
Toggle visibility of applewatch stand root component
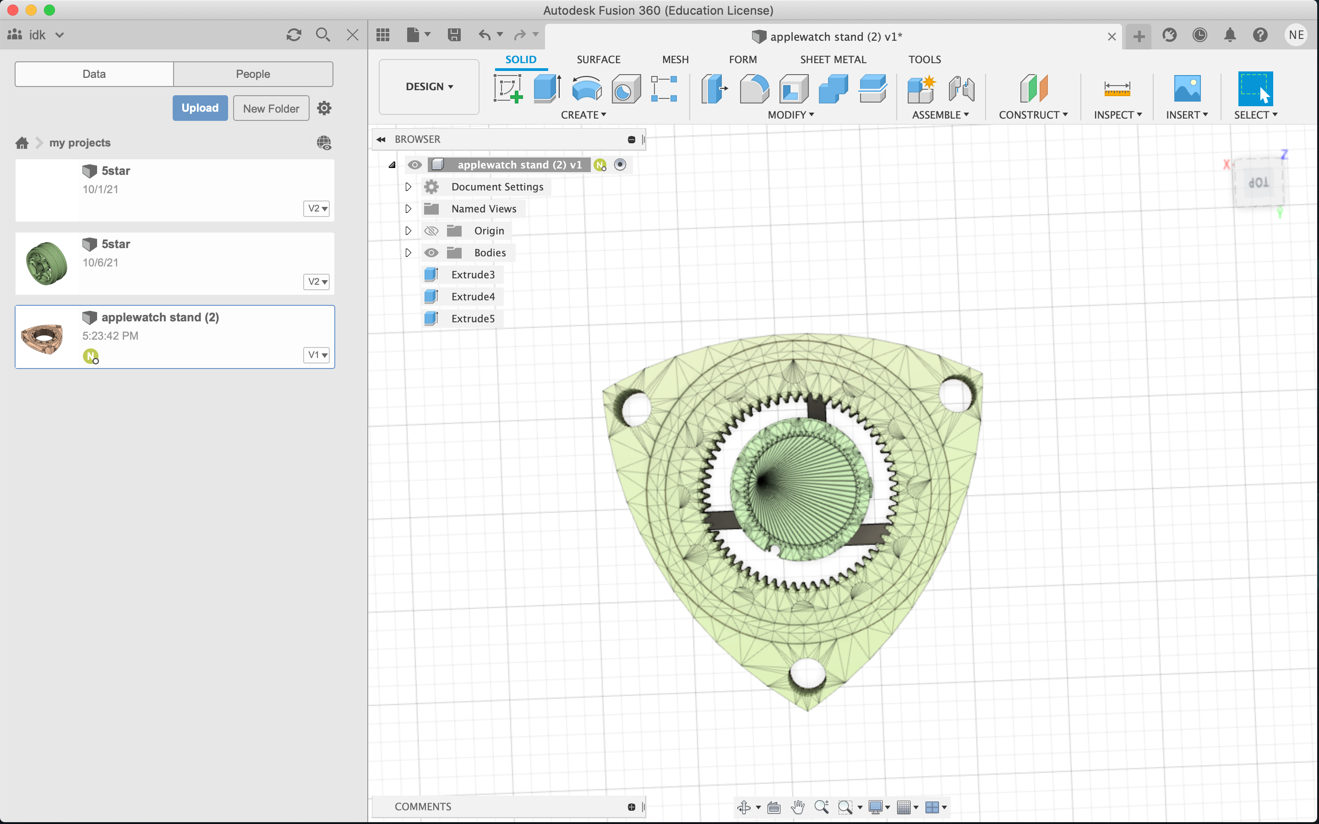pos(415,165)
